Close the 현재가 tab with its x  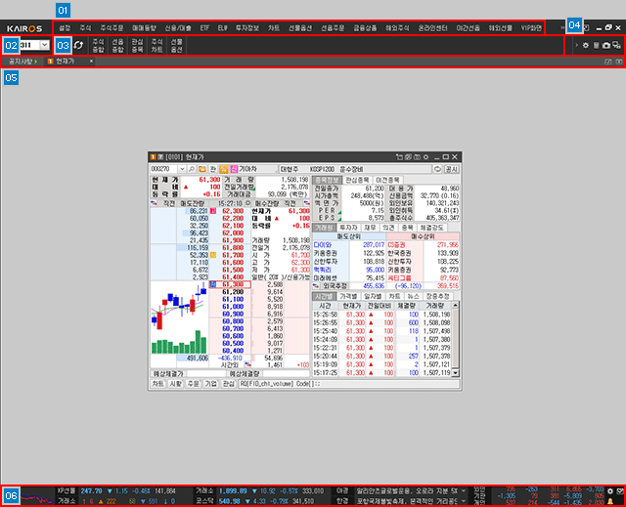tap(91, 61)
